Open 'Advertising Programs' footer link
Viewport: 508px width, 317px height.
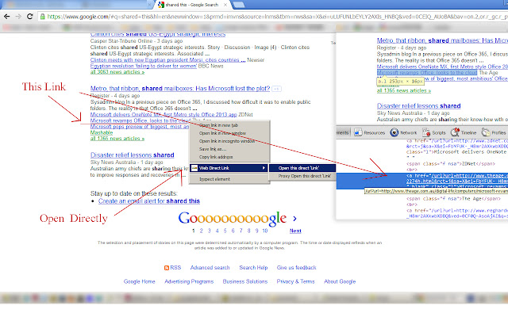tap(189, 282)
